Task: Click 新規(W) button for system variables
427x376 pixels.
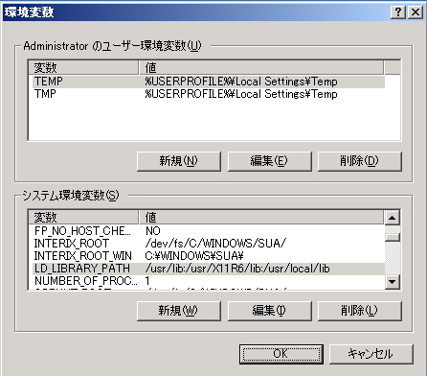Action: click(x=179, y=311)
